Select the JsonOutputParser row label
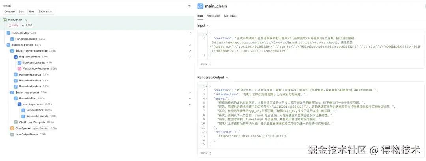Viewport: 426px width, 161px height. pos(27,134)
